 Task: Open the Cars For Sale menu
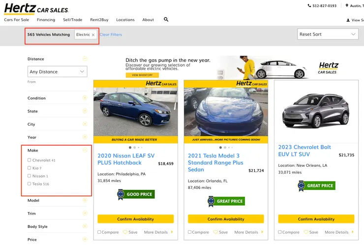15,20
